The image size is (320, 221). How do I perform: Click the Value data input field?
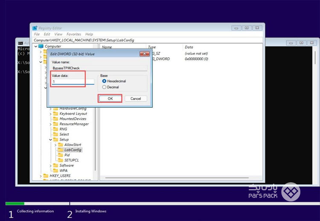click(x=73, y=82)
